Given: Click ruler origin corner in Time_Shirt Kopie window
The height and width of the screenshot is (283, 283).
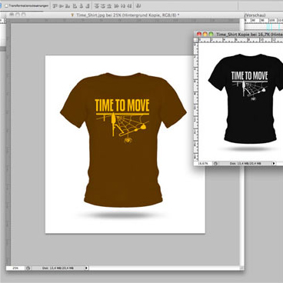Looking at the screenshot, I should pyautogui.click(x=196, y=40).
